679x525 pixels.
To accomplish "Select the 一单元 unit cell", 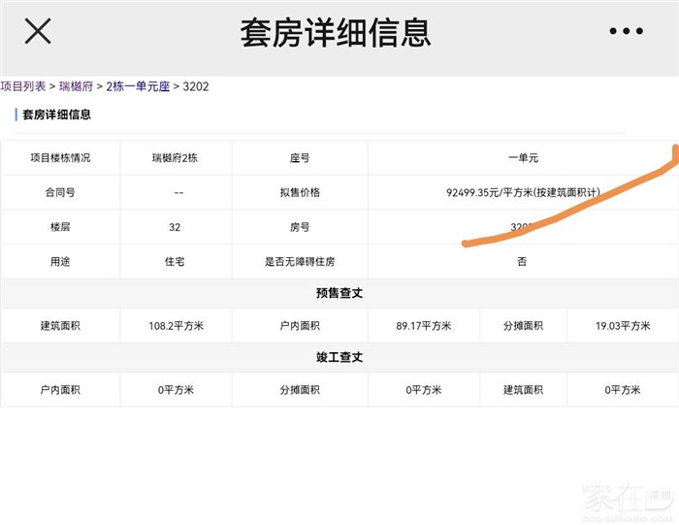I will pos(522,157).
